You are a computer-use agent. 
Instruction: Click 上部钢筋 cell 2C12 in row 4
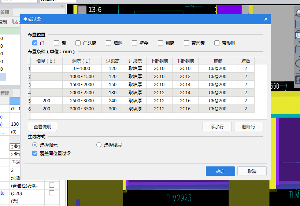(159, 93)
